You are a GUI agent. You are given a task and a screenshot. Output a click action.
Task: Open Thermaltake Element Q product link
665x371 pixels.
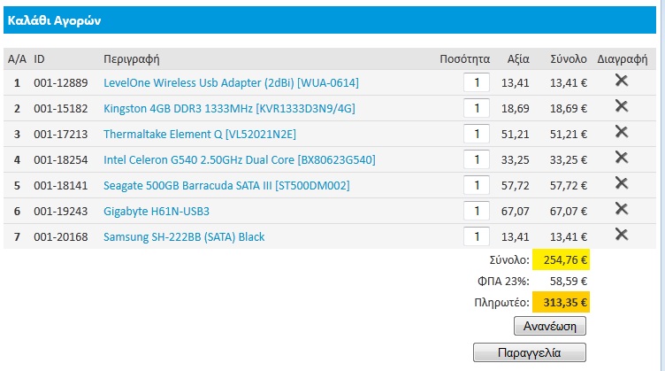[x=200, y=134]
